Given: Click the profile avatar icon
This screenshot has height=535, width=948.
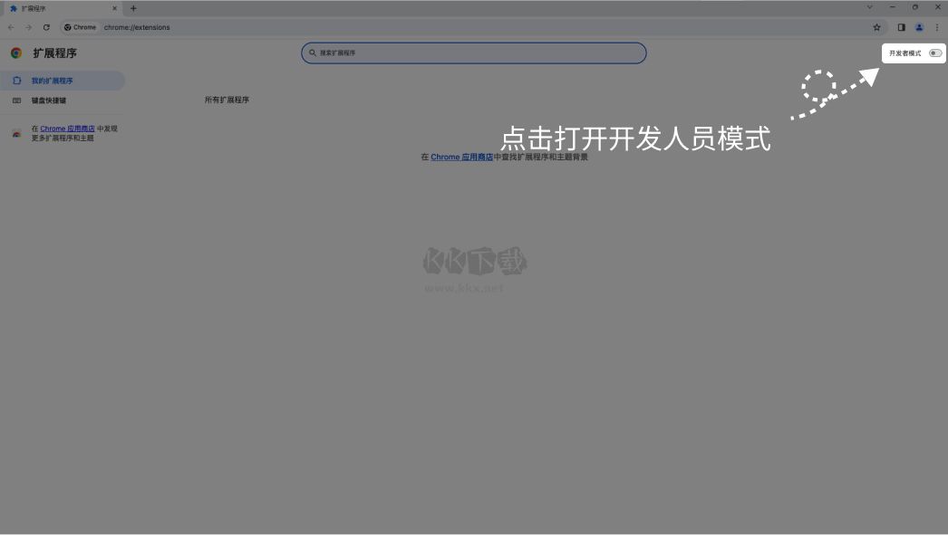Looking at the screenshot, I should coord(920,28).
